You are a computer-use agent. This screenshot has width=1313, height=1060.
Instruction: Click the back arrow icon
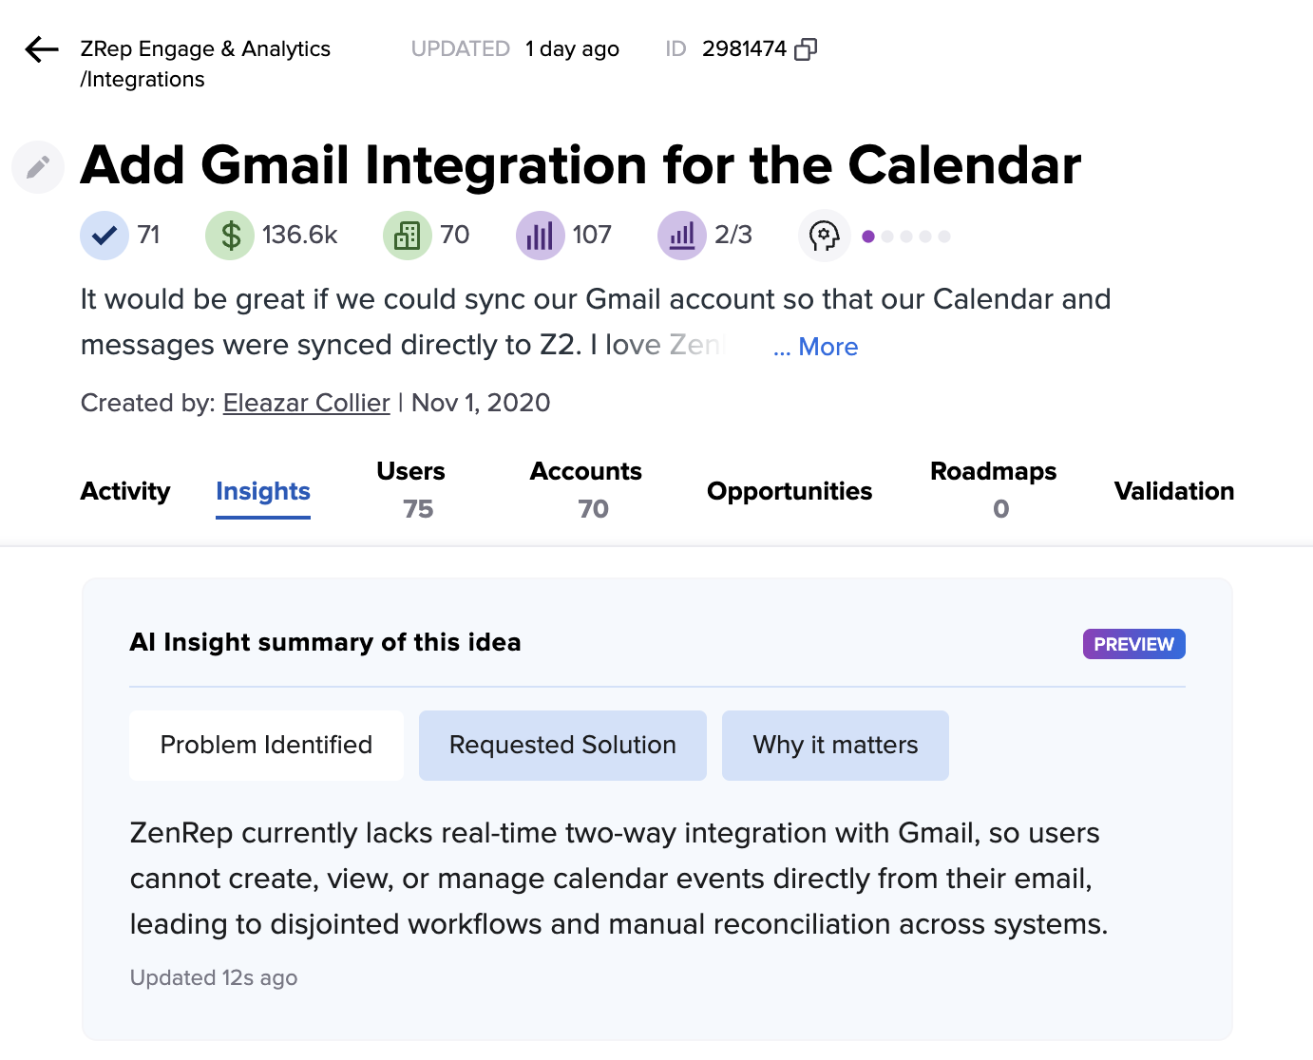click(x=42, y=49)
